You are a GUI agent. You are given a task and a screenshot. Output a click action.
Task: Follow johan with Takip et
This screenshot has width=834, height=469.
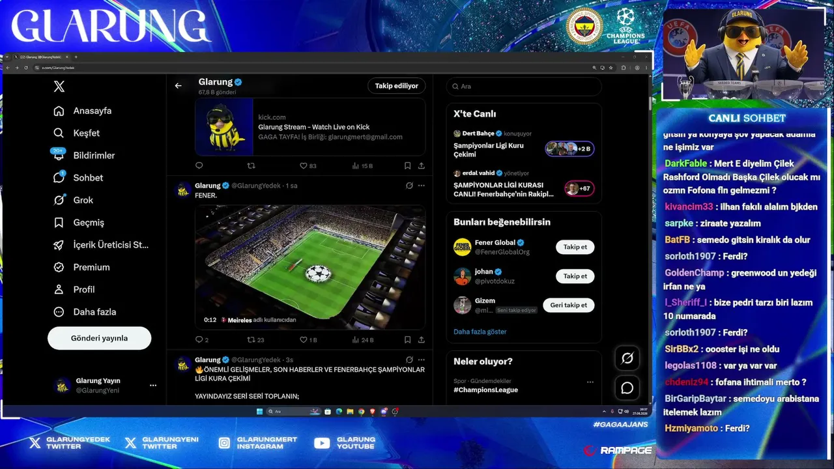pos(575,276)
